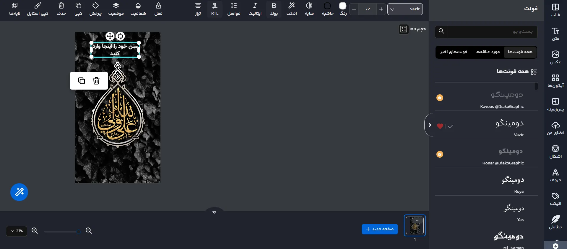The width and height of the screenshot is (567, 249).
Task: Click the zoom in magnifier icon
Action: point(35,231)
